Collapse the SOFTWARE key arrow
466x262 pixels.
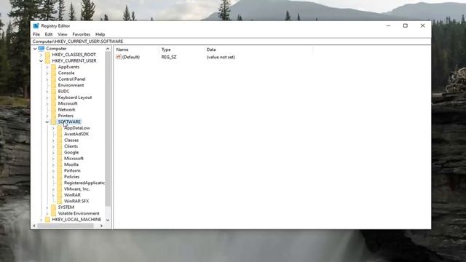pos(47,122)
